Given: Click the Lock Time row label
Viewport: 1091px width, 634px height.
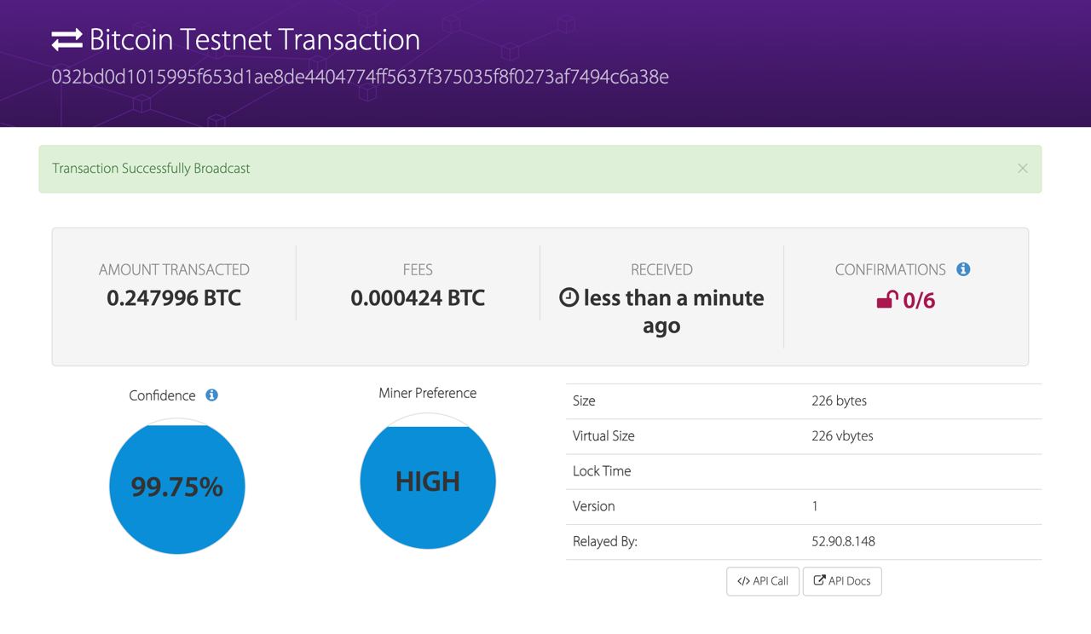Looking at the screenshot, I should click(602, 471).
